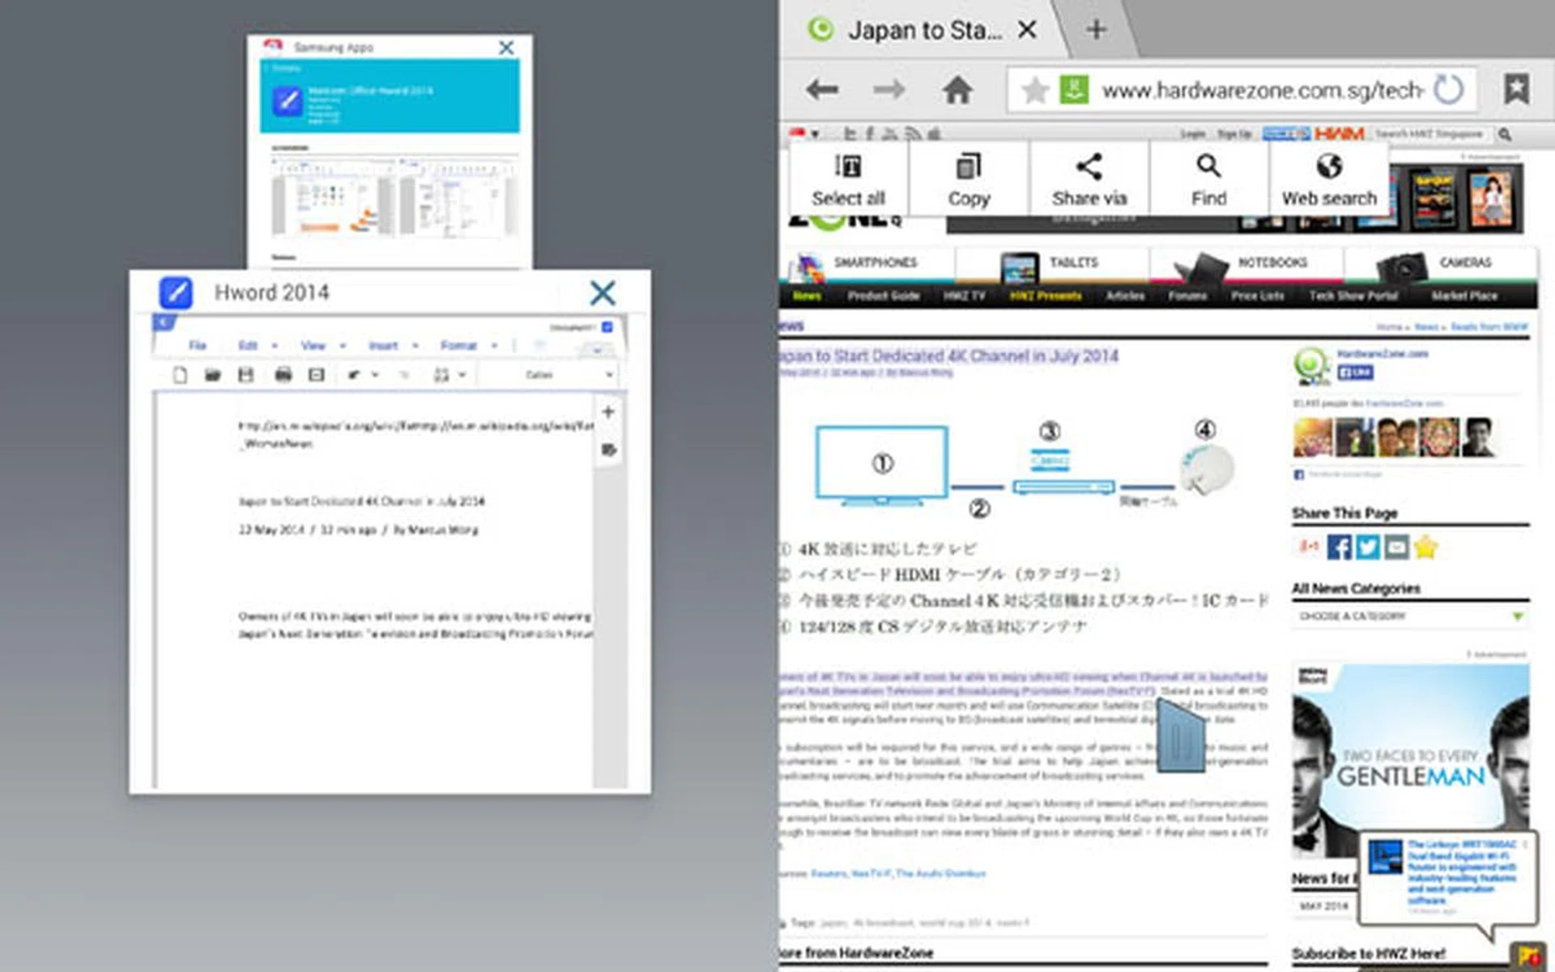Image resolution: width=1555 pixels, height=972 pixels.
Task: Navigate back using the browser back arrow
Action: point(821,90)
